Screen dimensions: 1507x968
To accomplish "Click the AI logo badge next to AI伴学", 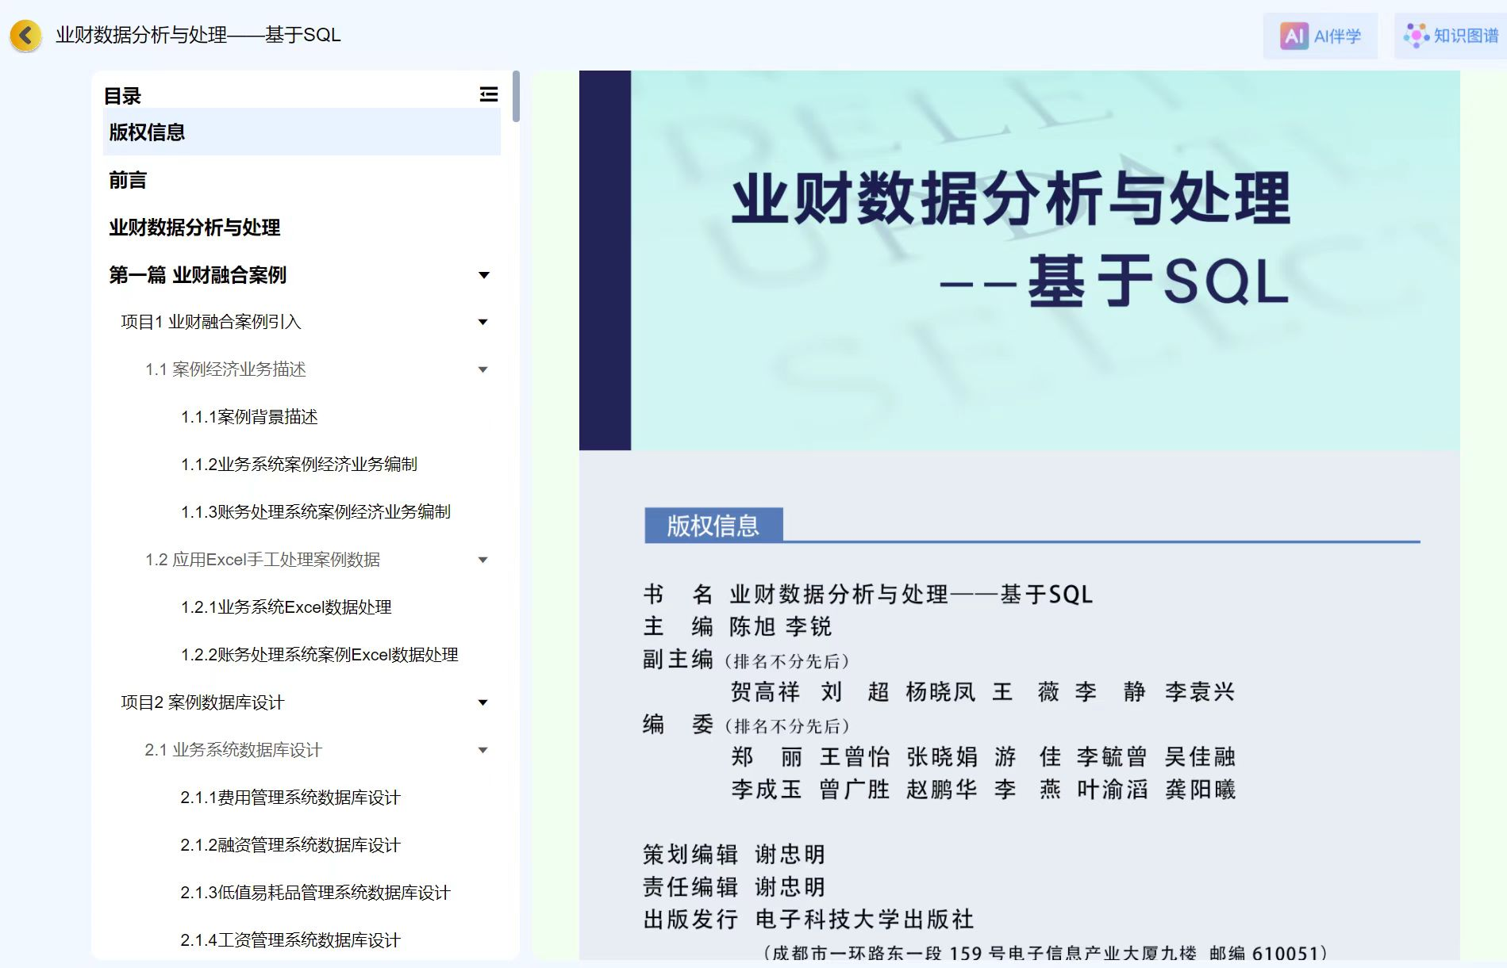I will [1294, 36].
